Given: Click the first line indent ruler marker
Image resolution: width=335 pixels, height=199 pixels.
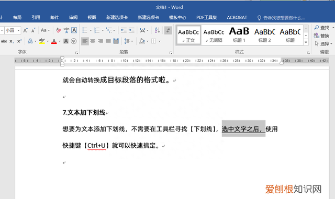Looking at the screenshot, I should [x=62, y=58].
